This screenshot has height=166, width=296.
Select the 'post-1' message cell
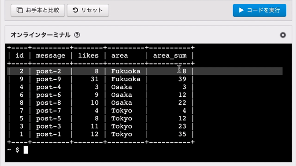49,134
